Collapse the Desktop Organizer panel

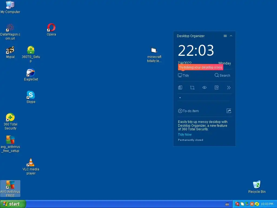231,36
